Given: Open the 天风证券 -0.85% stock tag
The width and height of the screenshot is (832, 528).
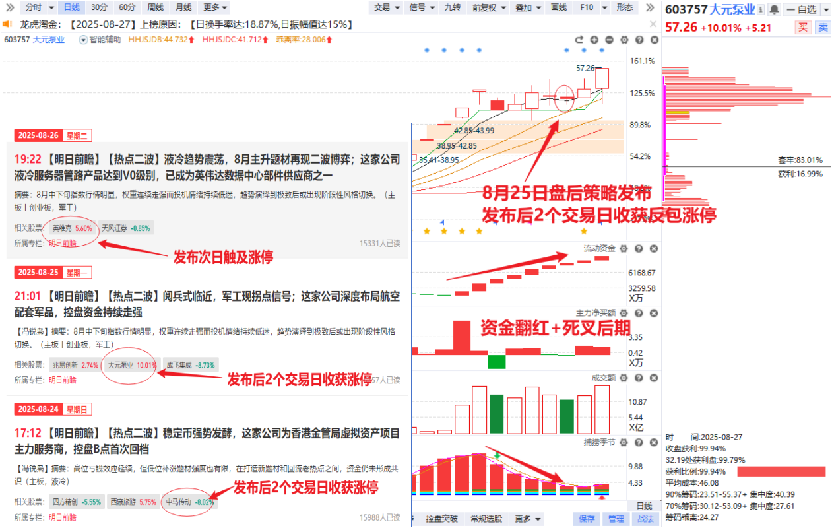Looking at the screenshot, I should click(126, 228).
